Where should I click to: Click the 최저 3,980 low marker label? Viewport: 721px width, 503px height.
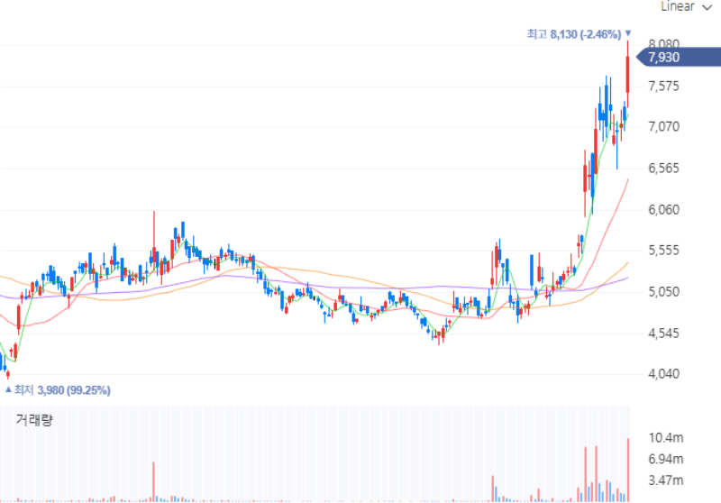[x=58, y=390]
